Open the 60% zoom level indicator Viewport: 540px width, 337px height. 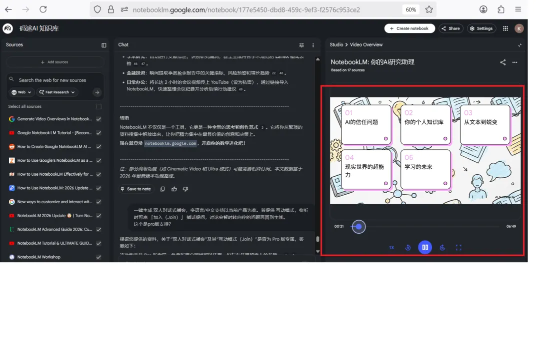(x=410, y=9)
